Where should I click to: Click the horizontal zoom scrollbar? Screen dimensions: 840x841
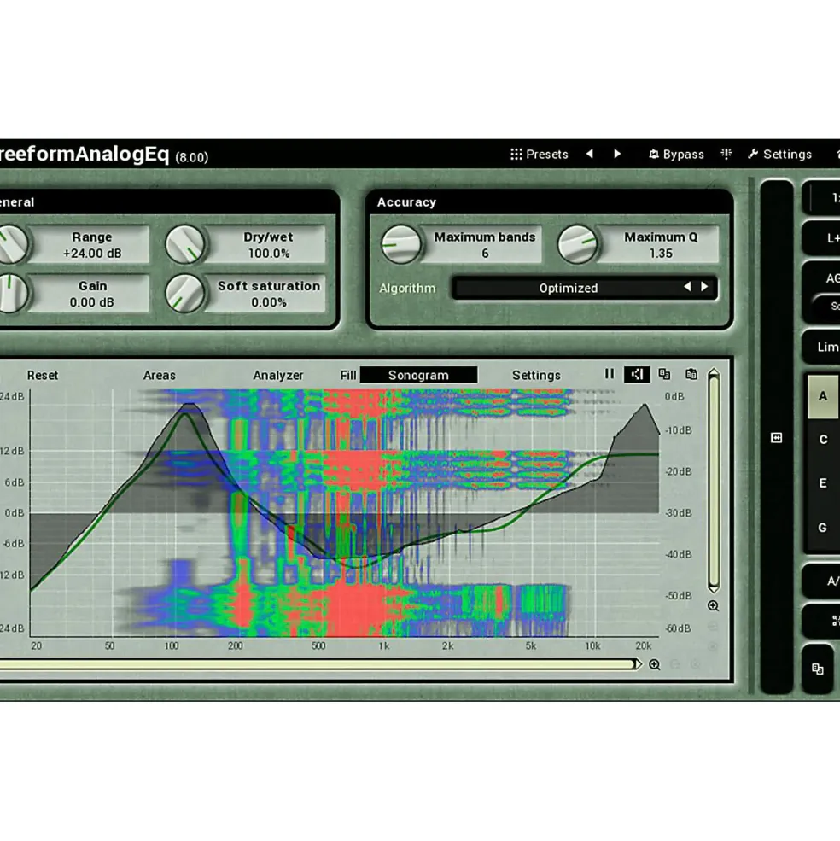click(320, 664)
